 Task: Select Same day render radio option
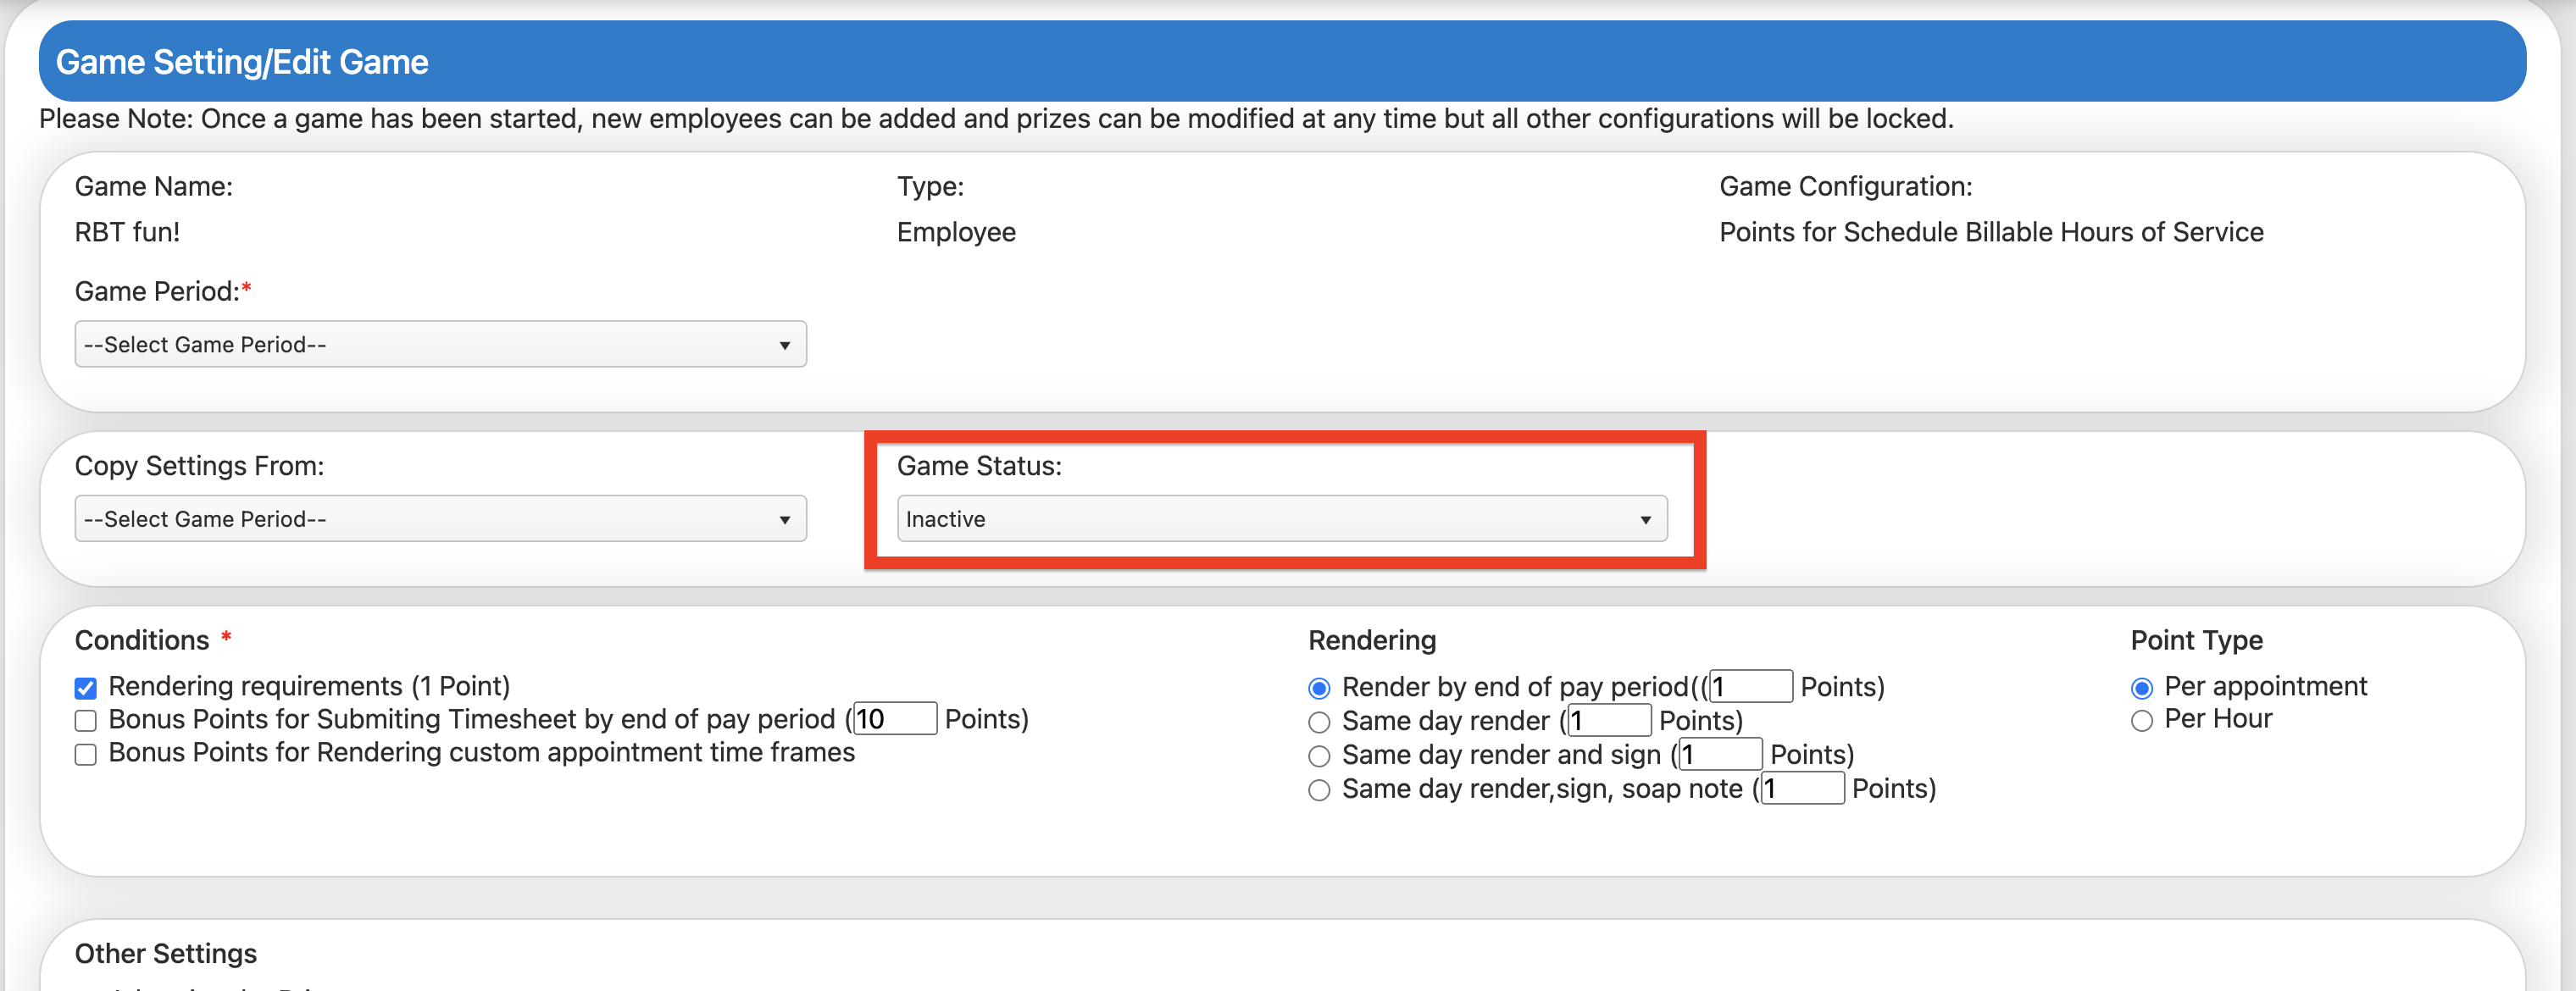pos(1319,722)
